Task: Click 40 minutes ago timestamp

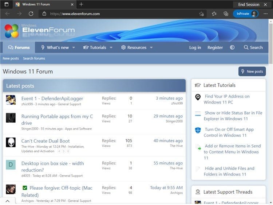Action: click(x=168, y=141)
